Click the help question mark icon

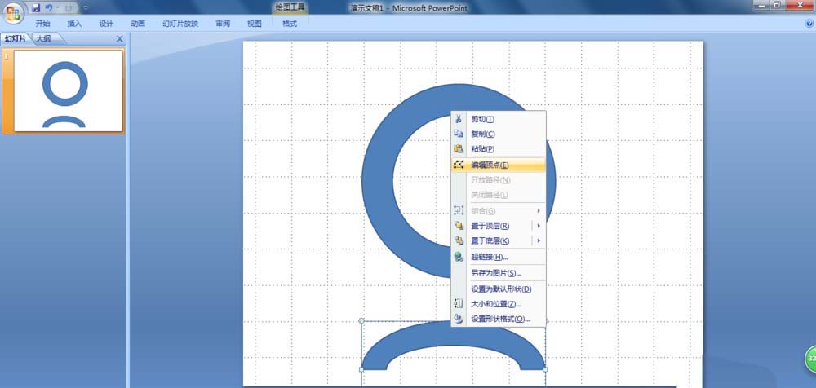(809, 24)
